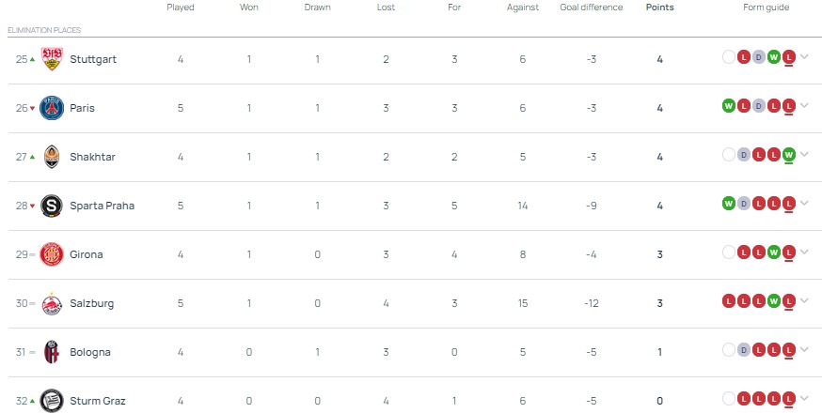The height and width of the screenshot is (413, 822).
Task: Click the Shakhtar club crest
Action: [52, 157]
